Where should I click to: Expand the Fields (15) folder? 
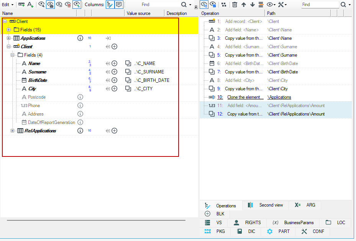[x=9, y=30]
